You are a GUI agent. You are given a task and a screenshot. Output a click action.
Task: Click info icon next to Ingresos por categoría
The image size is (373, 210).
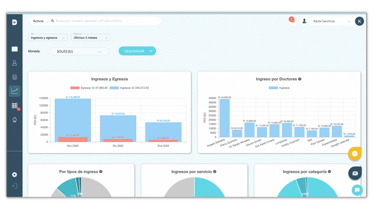(329, 172)
